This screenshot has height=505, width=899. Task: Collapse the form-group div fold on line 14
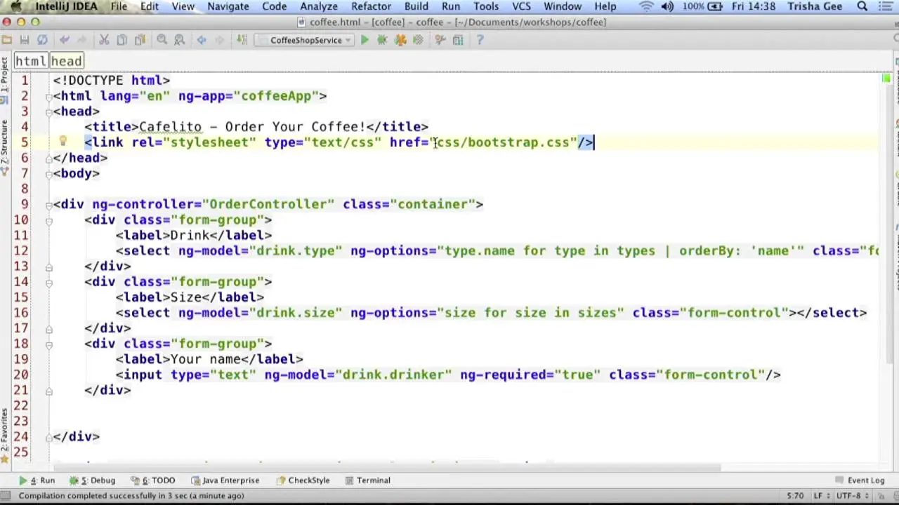point(48,282)
